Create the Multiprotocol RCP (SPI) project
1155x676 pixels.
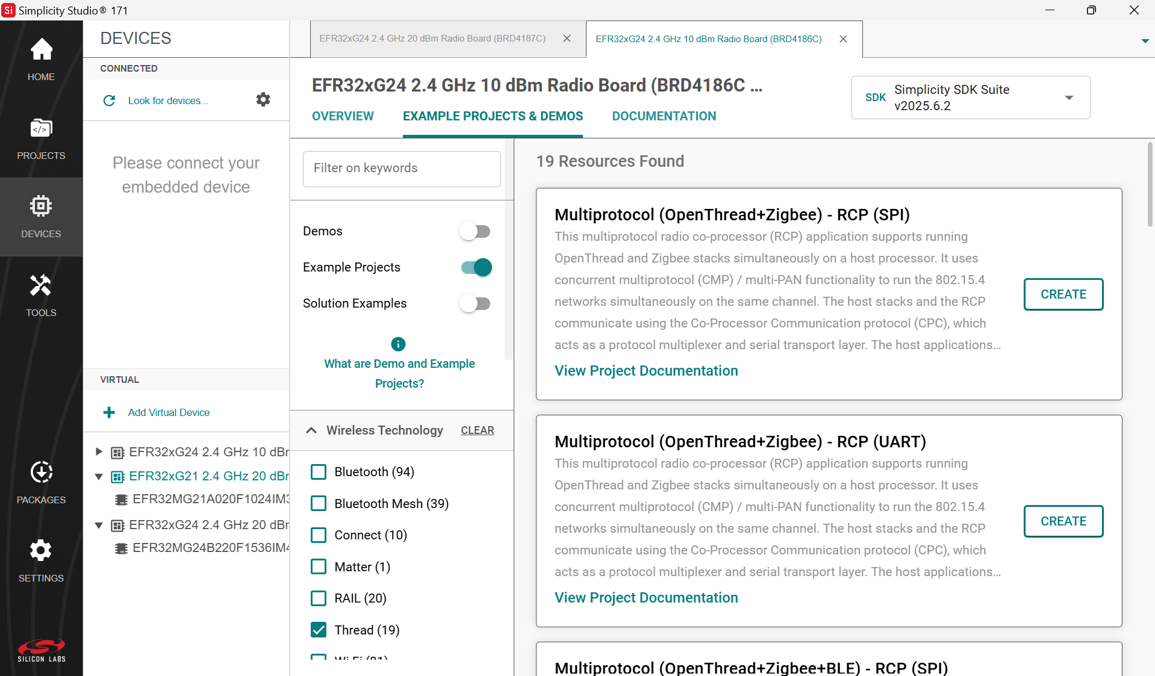(1063, 294)
